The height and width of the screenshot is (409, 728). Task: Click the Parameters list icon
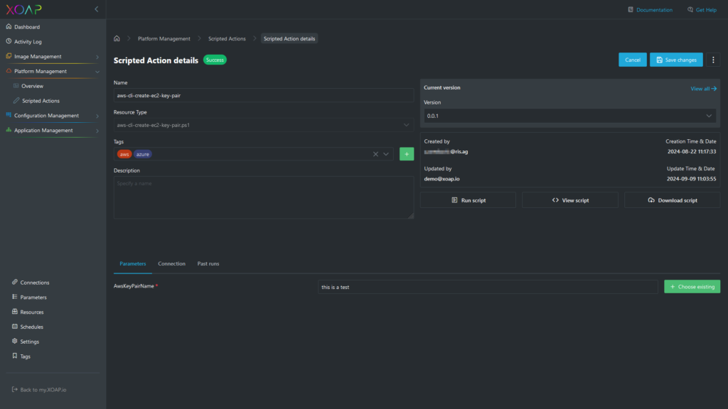15,297
